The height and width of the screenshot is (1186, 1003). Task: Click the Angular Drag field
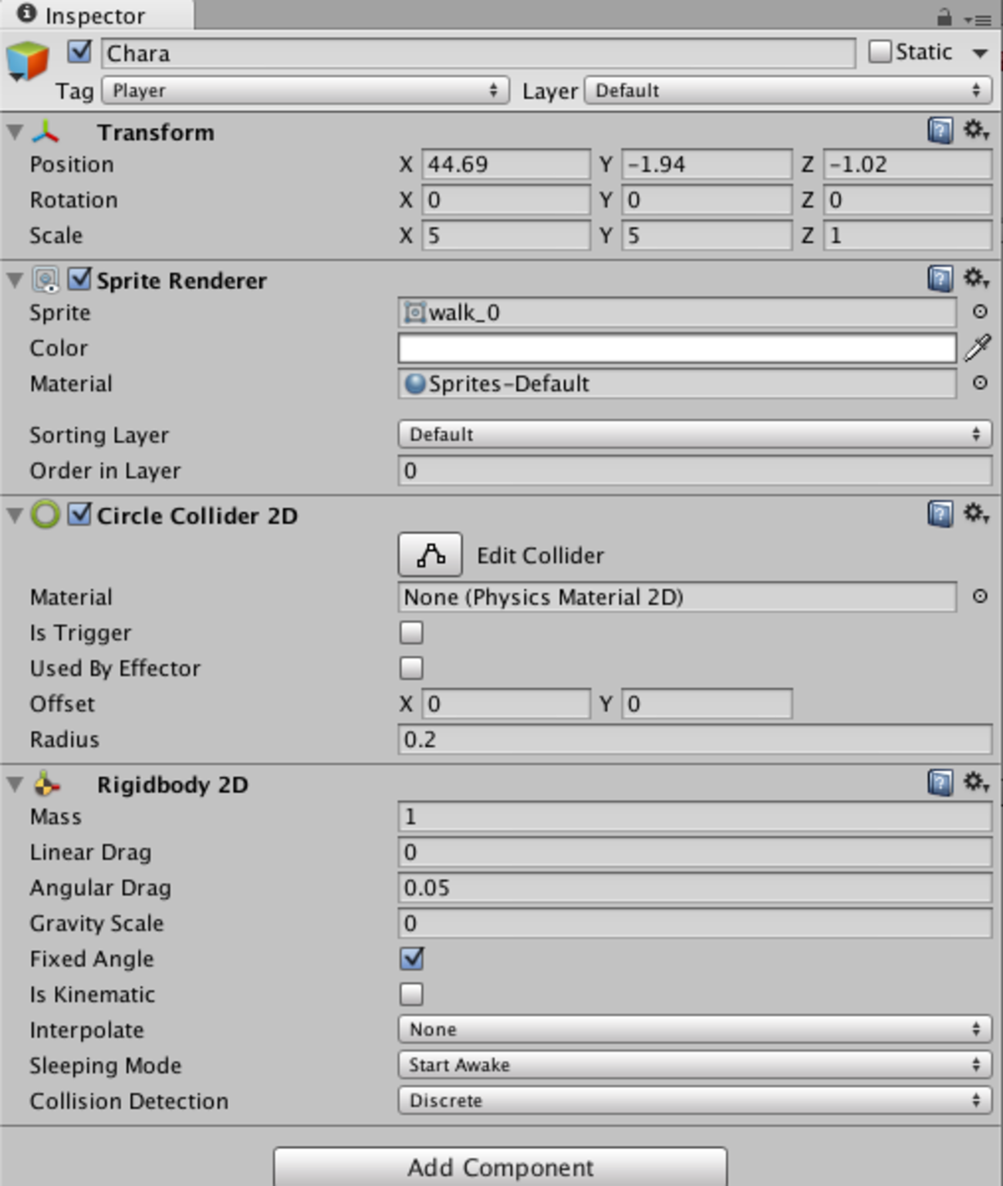pos(695,888)
